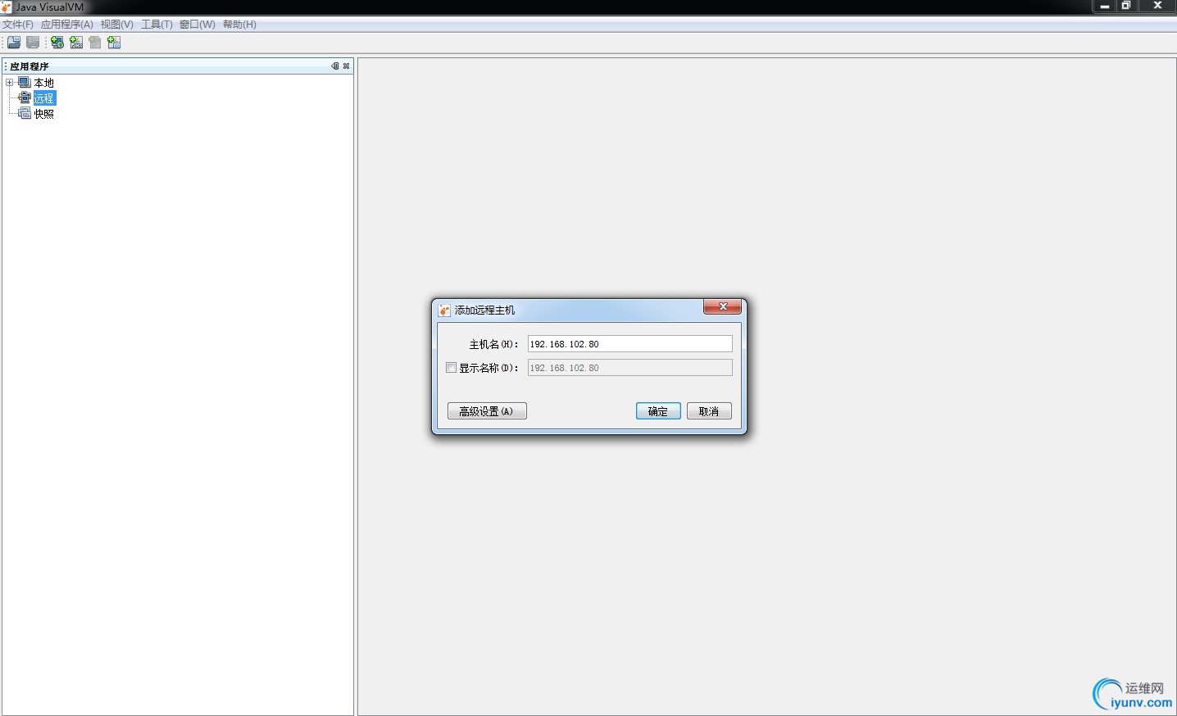This screenshot has width=1177, height=716.
Task: Click the snapshots icon beside 快照
Action: pos(25,113)
